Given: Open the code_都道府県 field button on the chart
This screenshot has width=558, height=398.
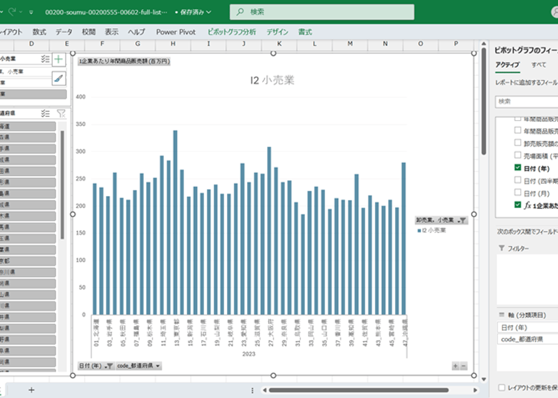Looking at the screenshot, I should click(x=138, y=365).
